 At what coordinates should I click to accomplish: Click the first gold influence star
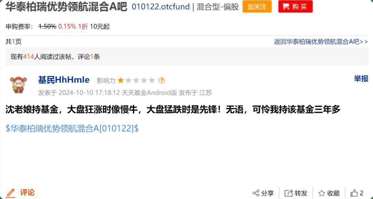tap(121, 80)
